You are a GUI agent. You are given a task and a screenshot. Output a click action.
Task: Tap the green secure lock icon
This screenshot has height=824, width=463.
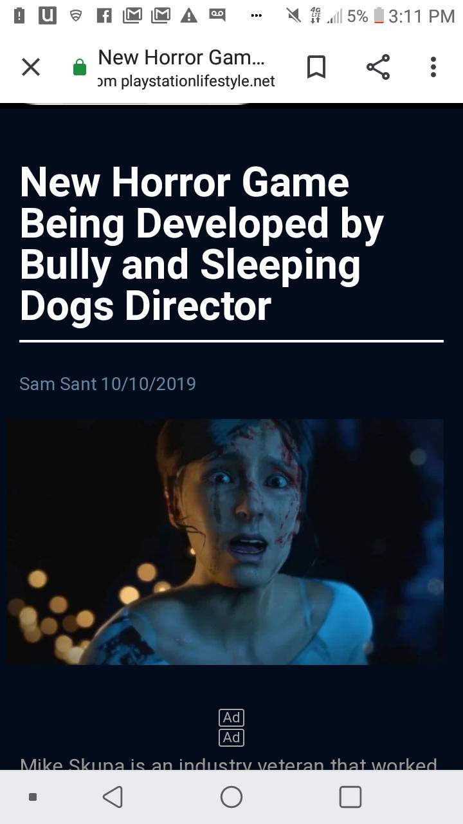80,68
